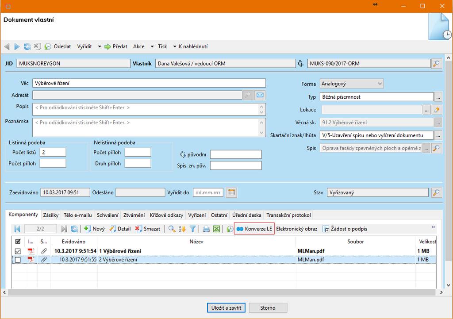This screenshot has height=319, width=453.
Task: Click the green arrow Předat icon
Action: [108, 46]
